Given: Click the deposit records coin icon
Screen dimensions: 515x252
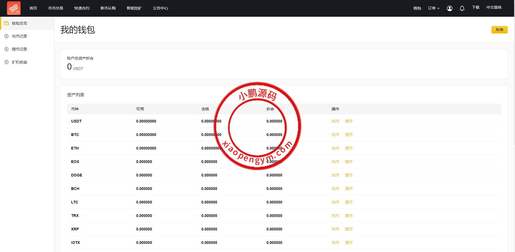Looking at the screenshot, I should [x=6, y=36].
